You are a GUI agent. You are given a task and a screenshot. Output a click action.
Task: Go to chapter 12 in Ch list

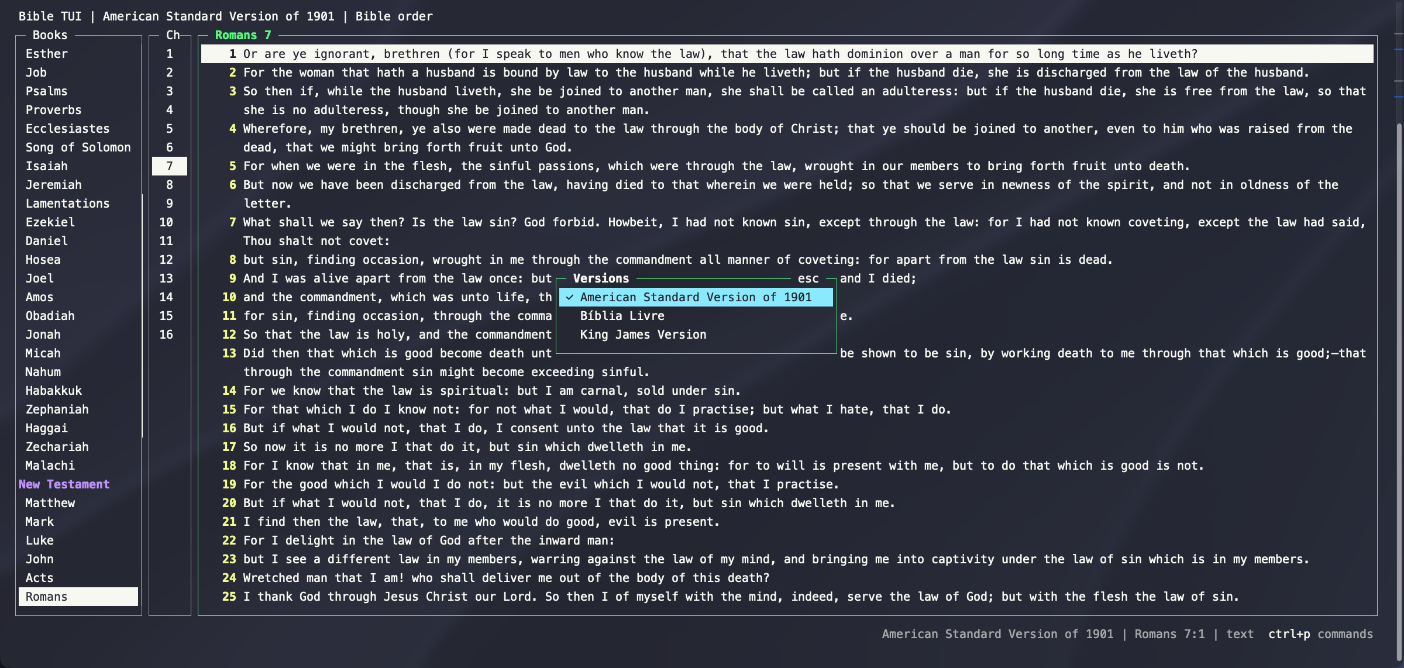(170, 260)
